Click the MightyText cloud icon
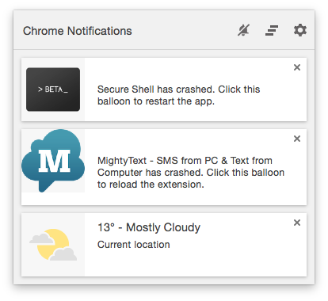Screen dimensions: 328x301 click(x=53, y=161)
